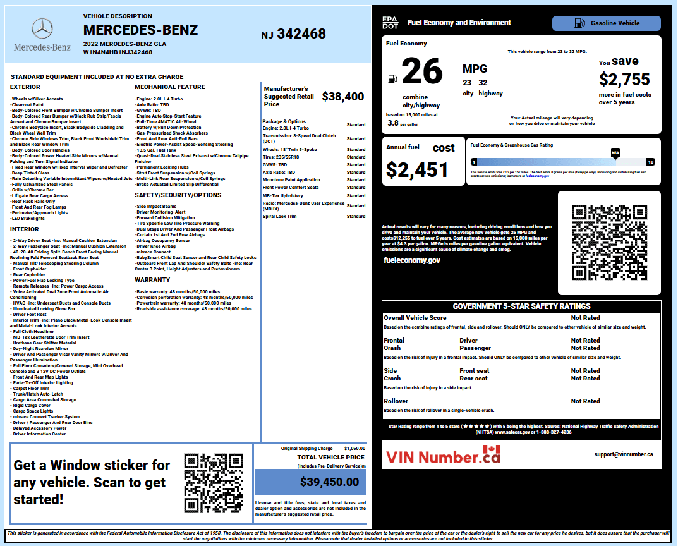Click the Gasoline Vehicle badge
Viewport: 678px width, 546px height.
click(x=606, y=23)
